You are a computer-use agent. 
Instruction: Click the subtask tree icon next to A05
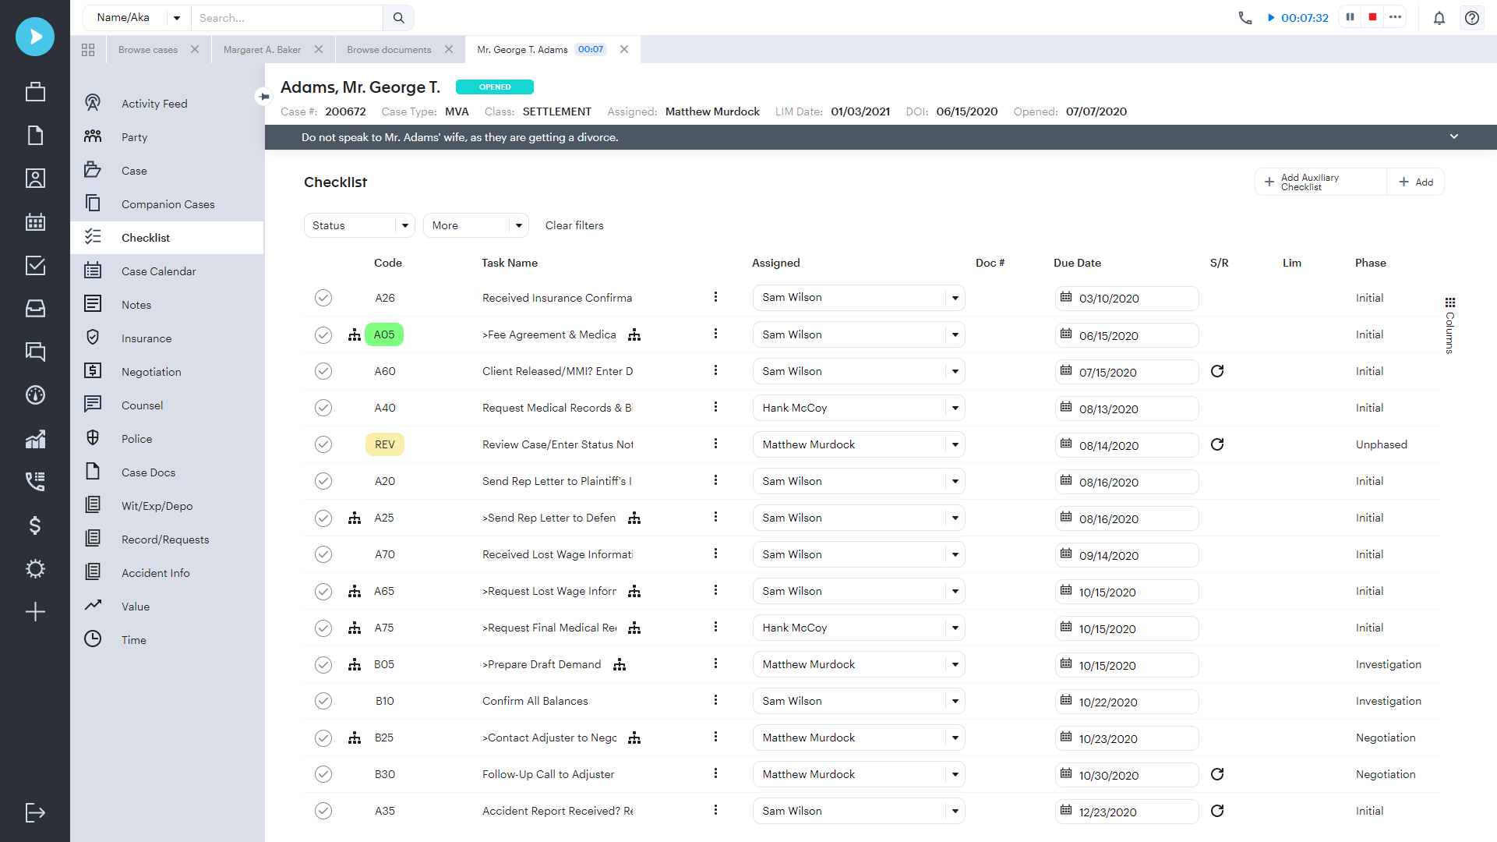tap(355, 334)
